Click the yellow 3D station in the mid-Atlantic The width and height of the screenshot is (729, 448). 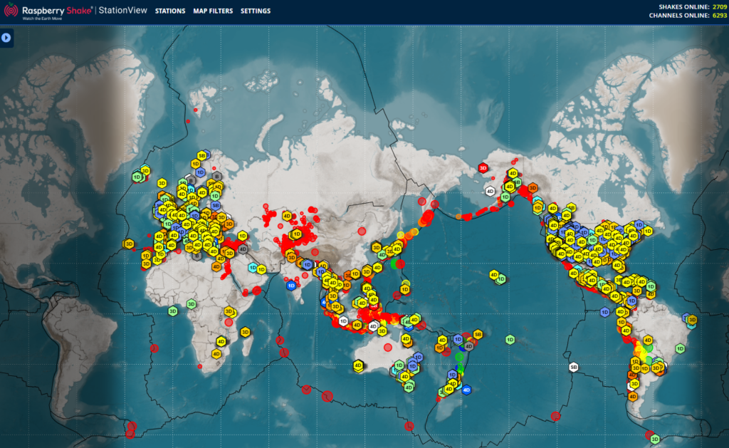(129, 244)
